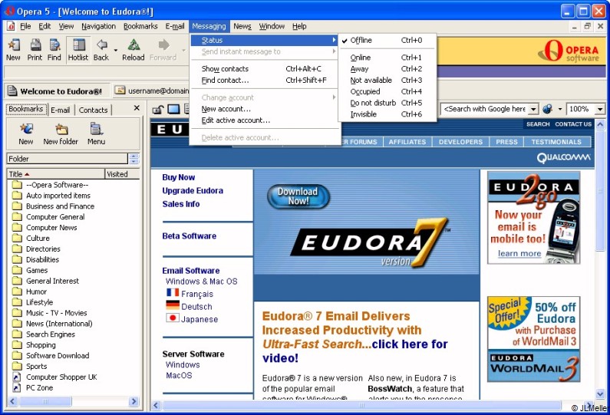The width and height of the screenshot is (610, 415).
Task: Click the Search with Google input field
Action: 485,109
